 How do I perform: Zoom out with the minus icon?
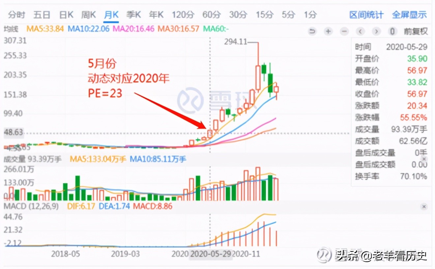(344, 31)
